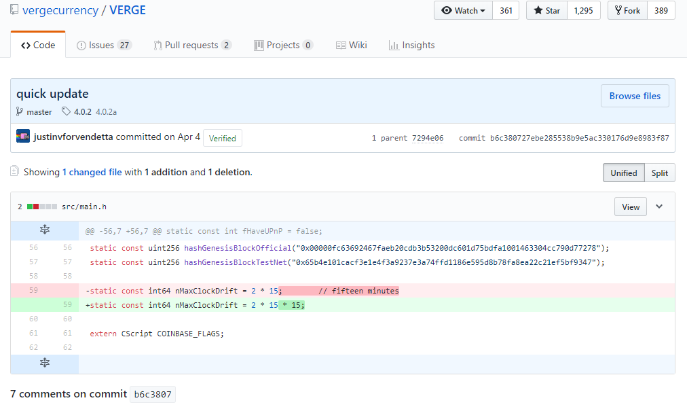Open the 4.0.2 tag link

[83, 112]
